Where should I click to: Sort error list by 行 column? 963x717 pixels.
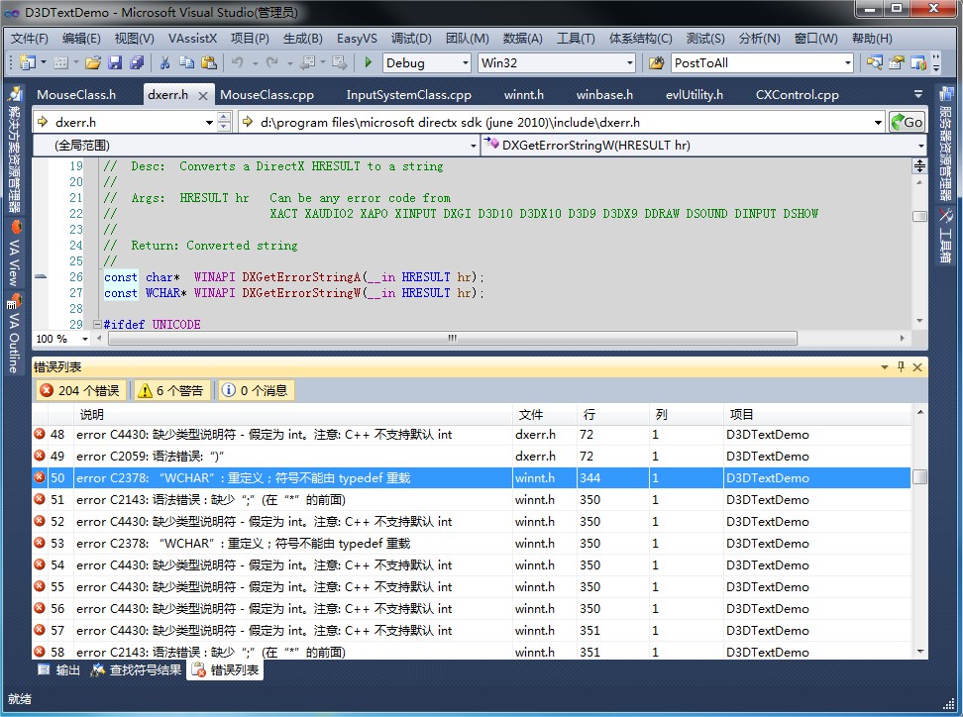click(x=613, y=414)
